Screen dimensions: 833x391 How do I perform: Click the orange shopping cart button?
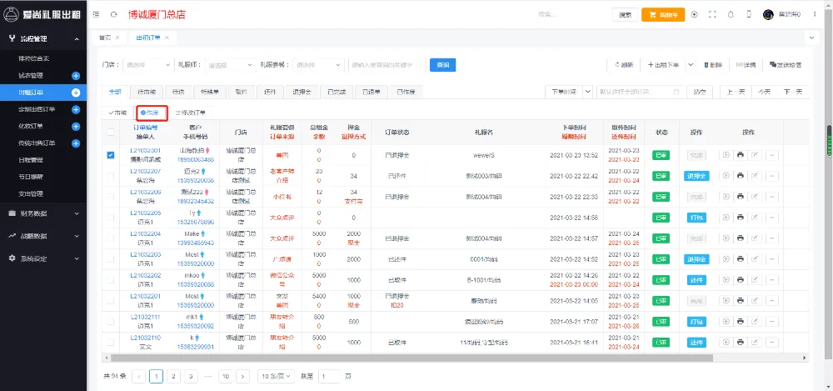pyautogui.click(x=662, y=14)
